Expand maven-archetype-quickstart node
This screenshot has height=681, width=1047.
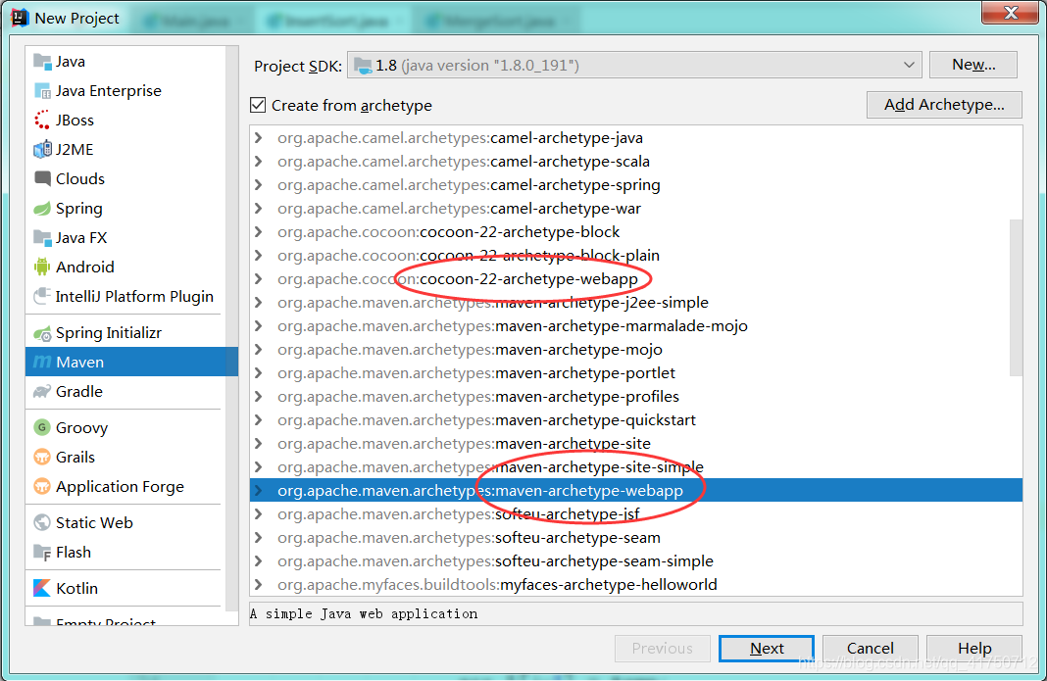click(259, 420)
